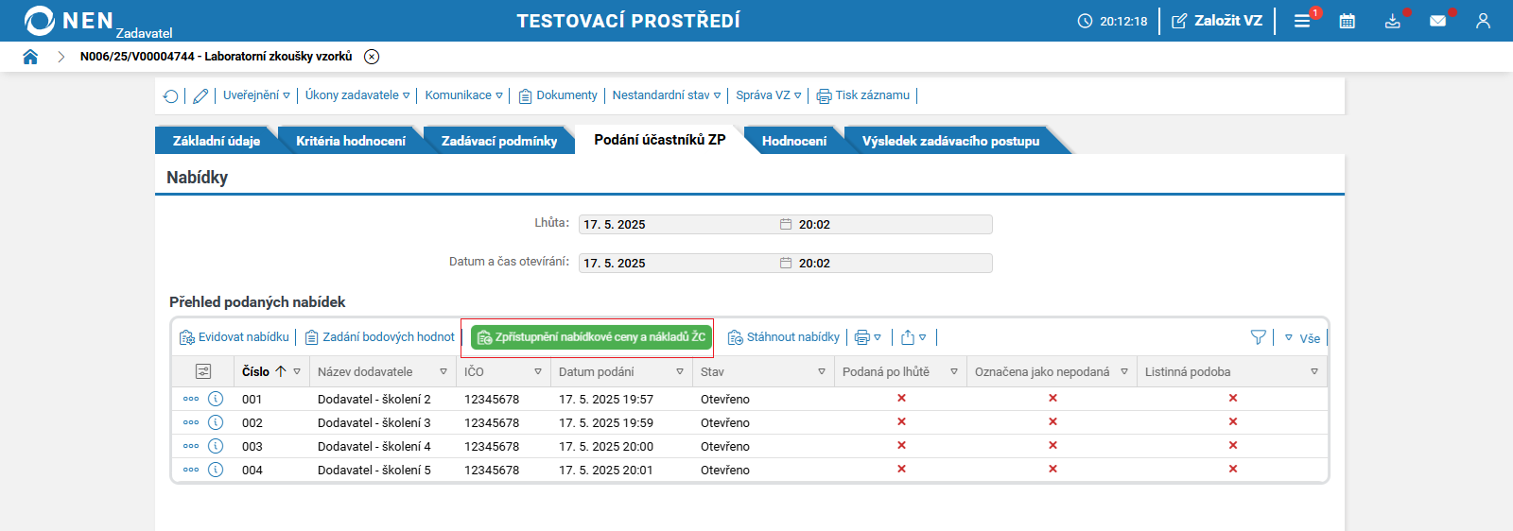This screenshot has width=1513, height=531.
Task: Open the Vše view dropdown
Action: (1302, 338)
